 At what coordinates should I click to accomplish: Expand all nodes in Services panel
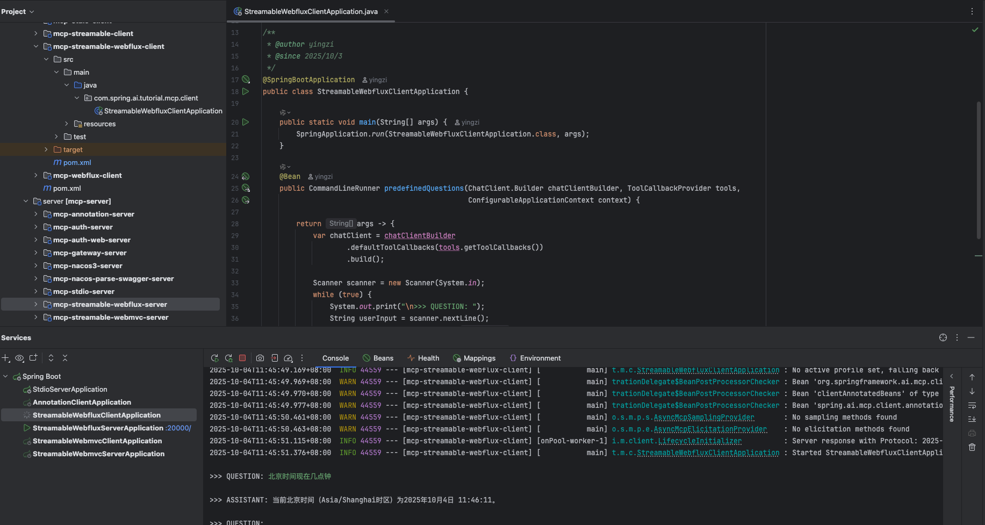pyautogui.click(x=51, y=357)
